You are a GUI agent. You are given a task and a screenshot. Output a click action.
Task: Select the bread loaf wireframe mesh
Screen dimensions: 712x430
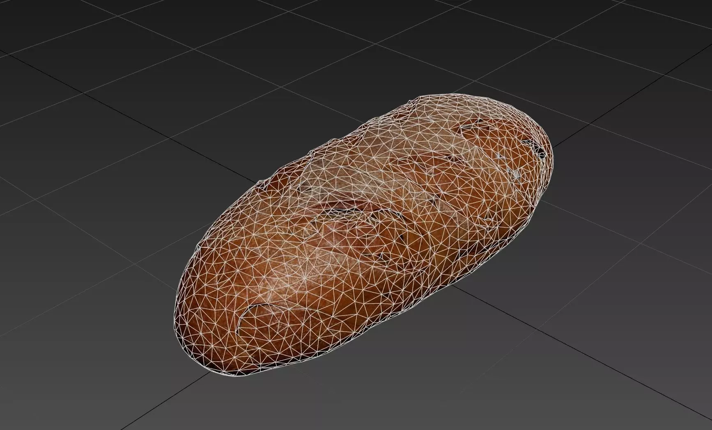pyautogui.click(x=364, y=236)
